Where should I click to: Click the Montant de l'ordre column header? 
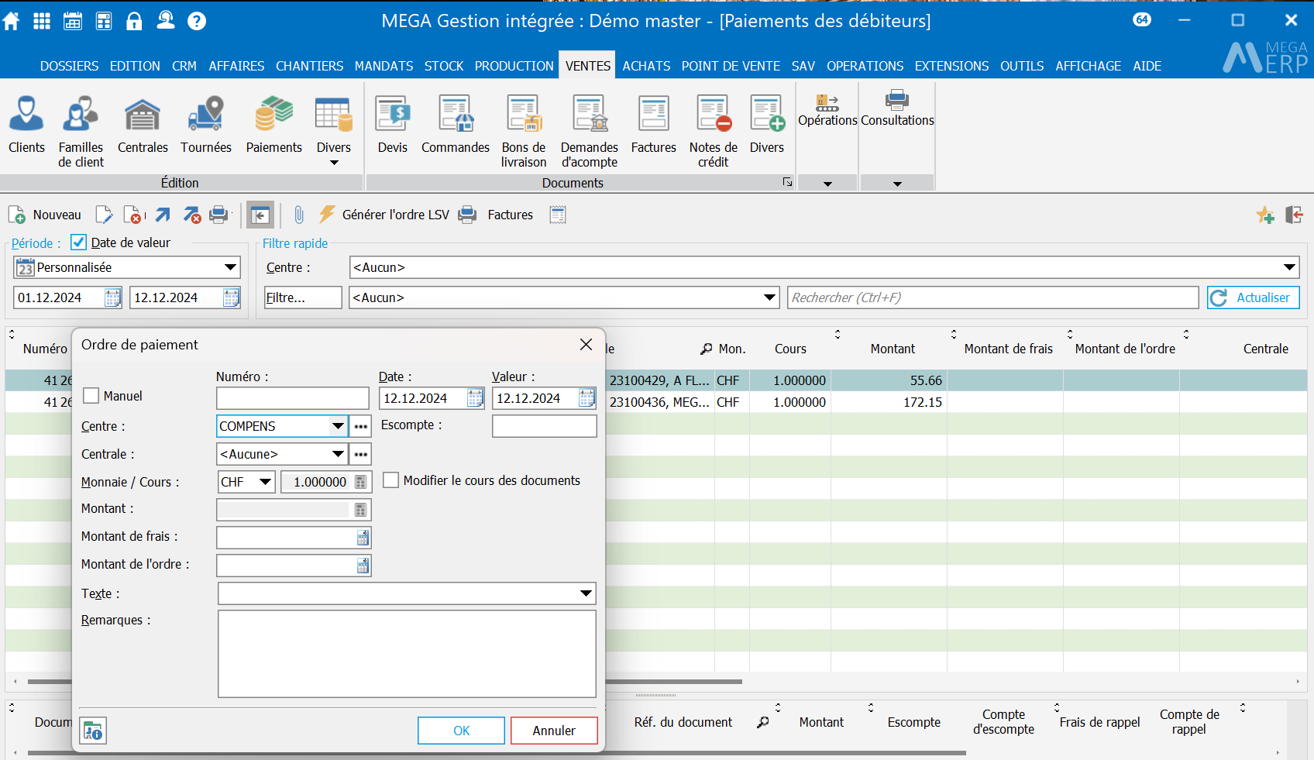[x=1125, y=349]
